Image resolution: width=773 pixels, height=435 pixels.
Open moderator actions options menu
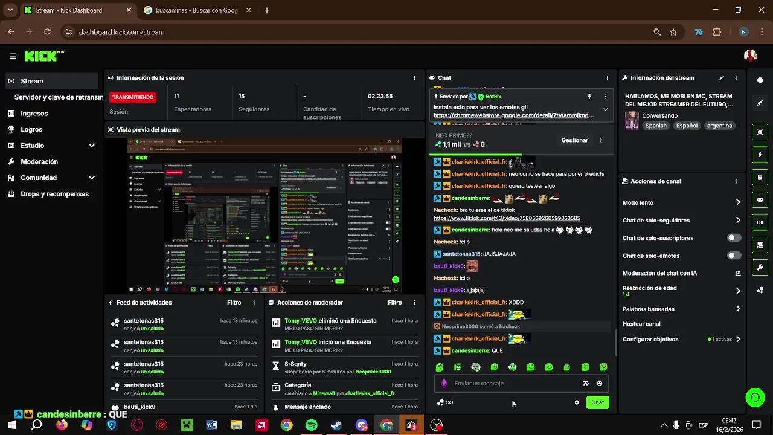click(x=414, y=303)
